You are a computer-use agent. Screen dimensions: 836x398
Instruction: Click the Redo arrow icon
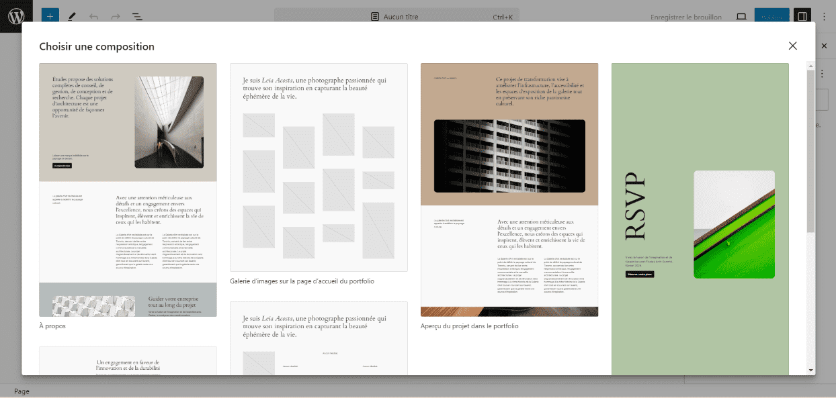[115, 16]
